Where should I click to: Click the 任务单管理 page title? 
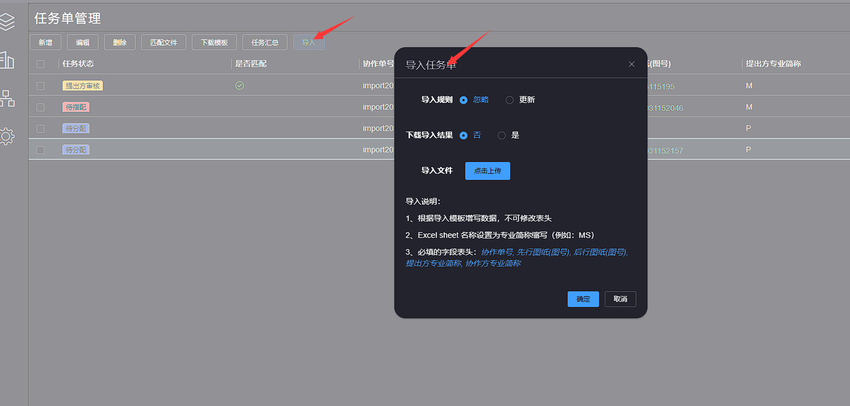click(68, 19)
